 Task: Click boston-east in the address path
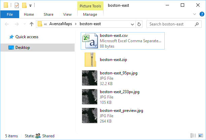[x=90, y=24]
